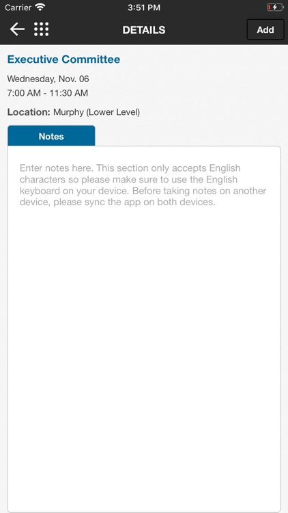Tap the bold Location: label
288x513 pixels.
point(29,112)
